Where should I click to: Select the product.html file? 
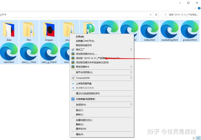[190, 31]
